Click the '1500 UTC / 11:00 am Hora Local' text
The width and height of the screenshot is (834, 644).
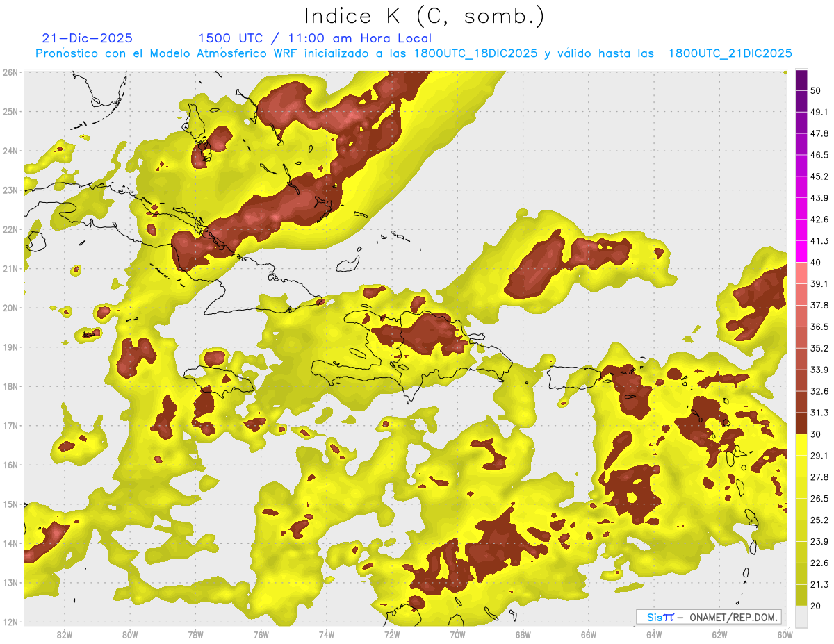(315, 38)
